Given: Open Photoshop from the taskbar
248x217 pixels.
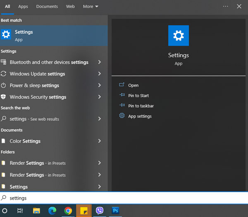Looking at the screenshot, I should [115, 211].
